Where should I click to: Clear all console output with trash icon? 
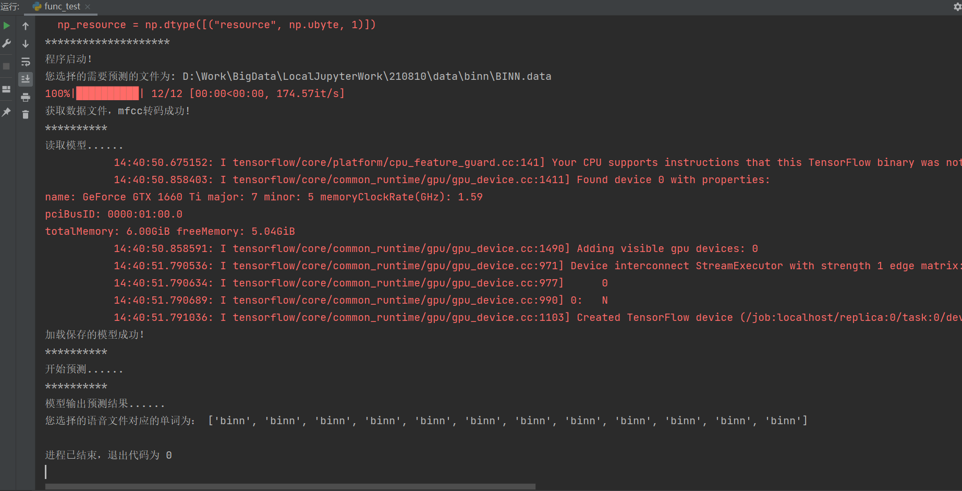point(26,114)
